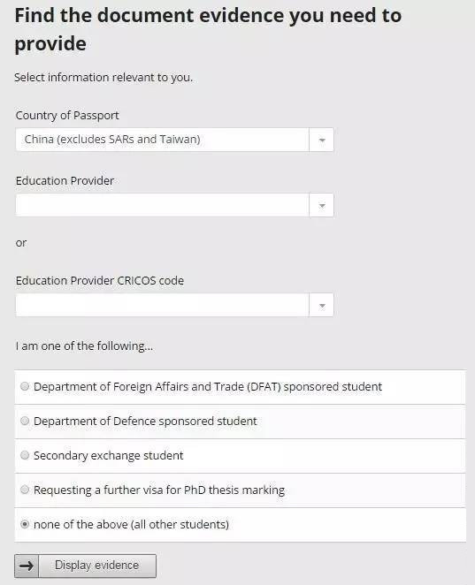Click the none of the above label text
The image size is (475, 585).
(x=131, y=525)
